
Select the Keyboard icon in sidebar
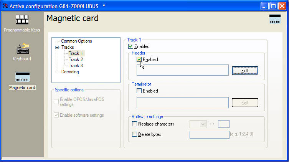click(22, 49)
